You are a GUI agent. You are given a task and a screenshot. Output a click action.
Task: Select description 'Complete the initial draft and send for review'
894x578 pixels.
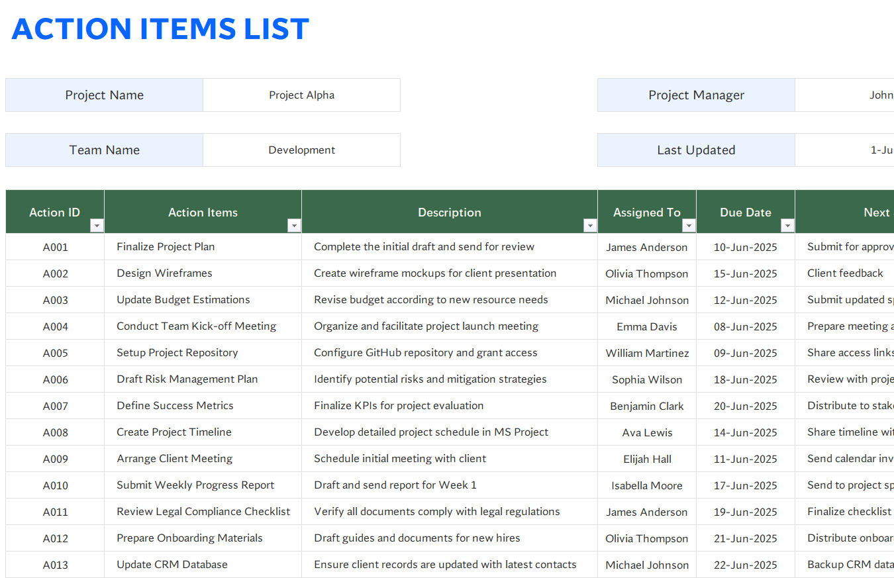coord(450,247)
